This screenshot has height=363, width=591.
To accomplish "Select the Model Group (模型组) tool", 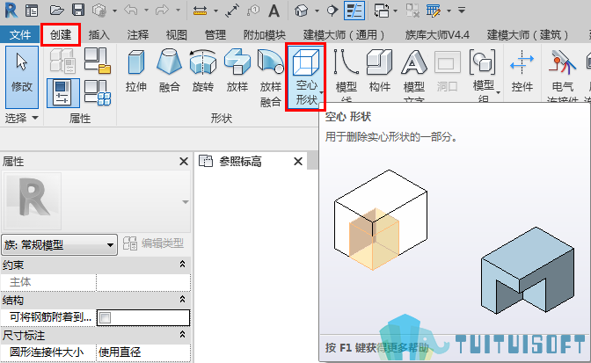I will pos(484,76).
